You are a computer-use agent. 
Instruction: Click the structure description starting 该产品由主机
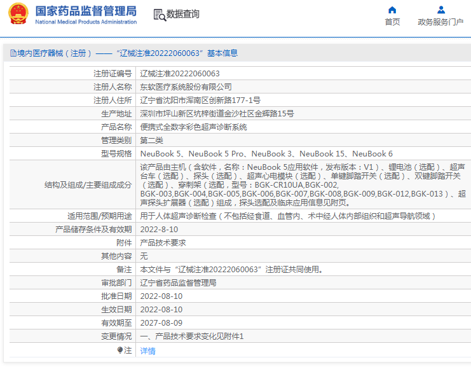[303, 185]
